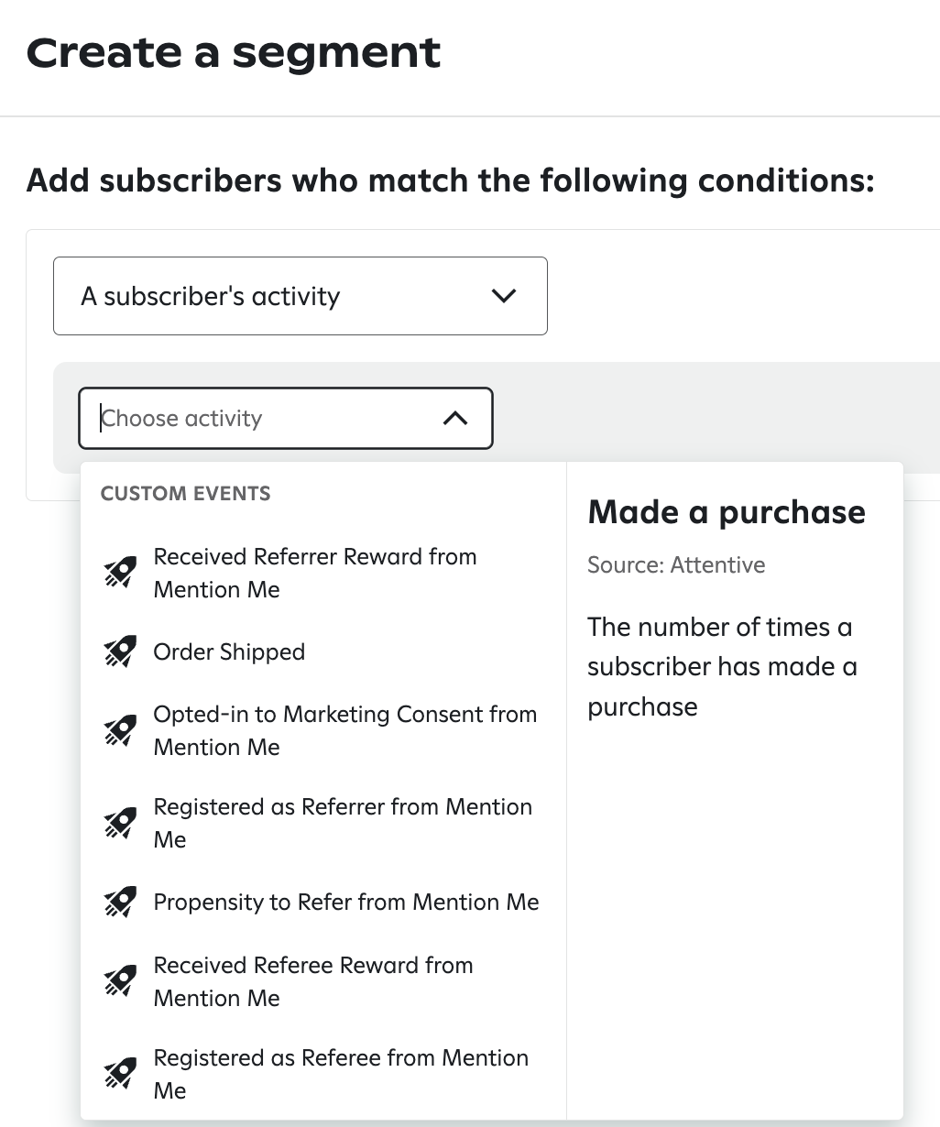Click the Custom Events section header

185,494
